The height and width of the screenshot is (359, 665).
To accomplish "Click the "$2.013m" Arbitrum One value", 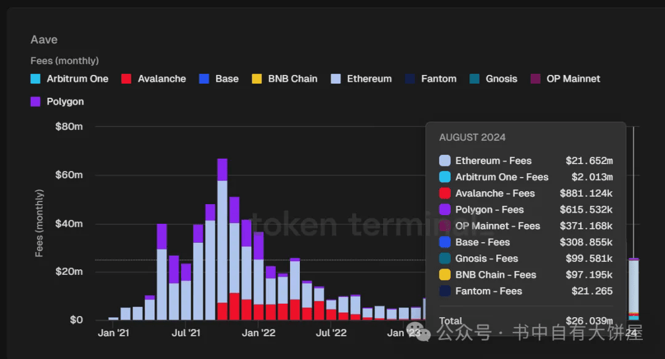I will pos(592,177).
